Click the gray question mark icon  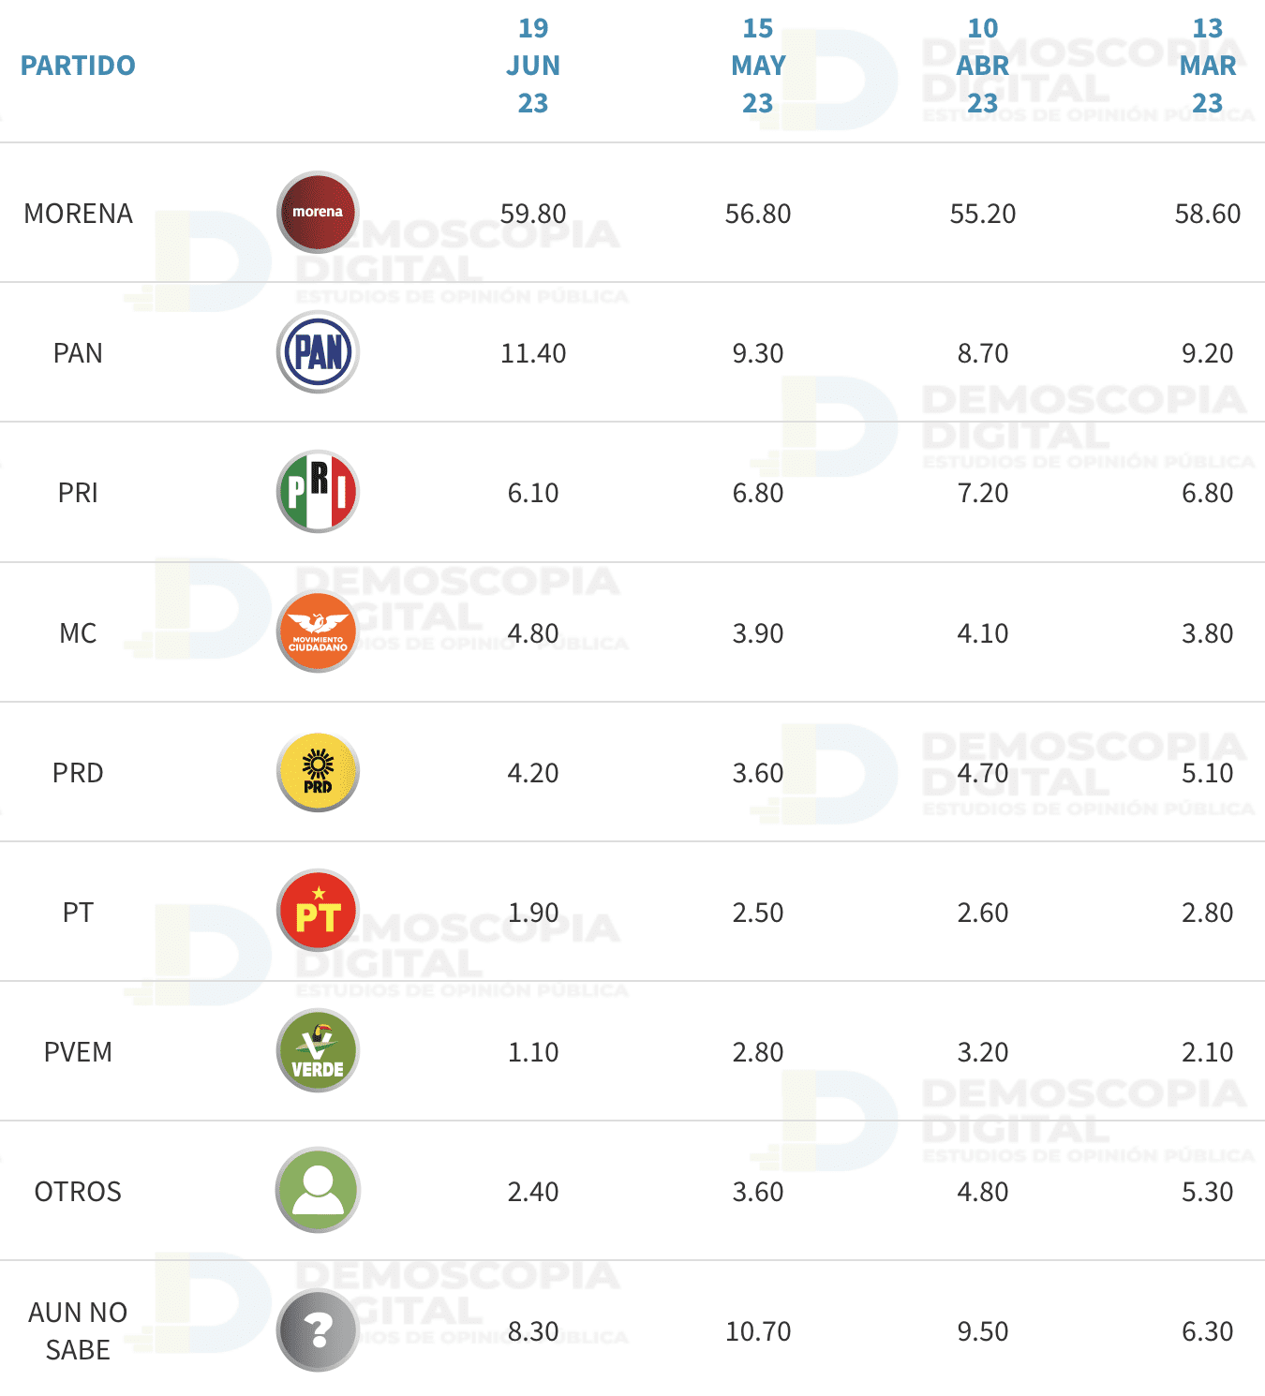pos(318,1330)
